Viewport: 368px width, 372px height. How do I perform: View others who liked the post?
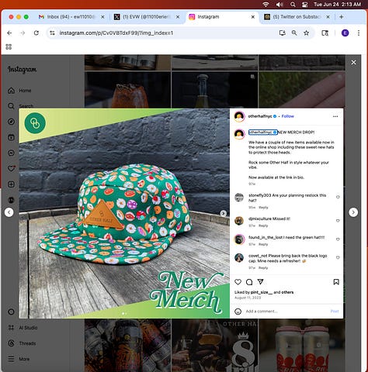pos(287,292)
